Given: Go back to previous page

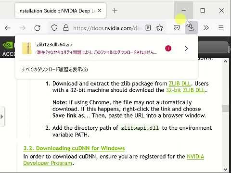Looking at the screenshot, I should (8, 28).
